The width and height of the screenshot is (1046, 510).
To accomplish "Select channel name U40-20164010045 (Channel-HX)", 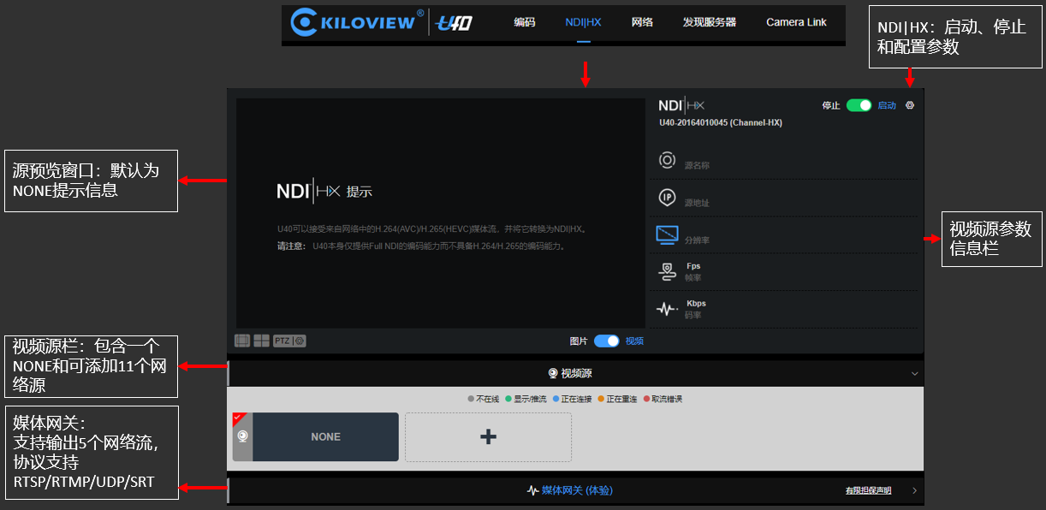I will tap(720, 122).
